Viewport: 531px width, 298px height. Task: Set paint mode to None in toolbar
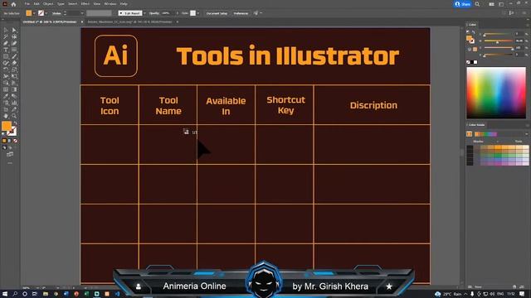tap(15, 141)
